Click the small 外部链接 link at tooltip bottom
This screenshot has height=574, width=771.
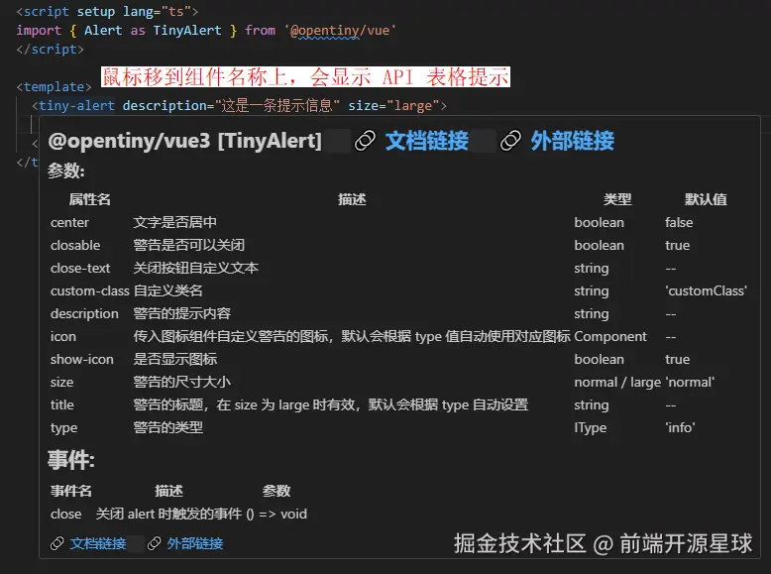195,543
